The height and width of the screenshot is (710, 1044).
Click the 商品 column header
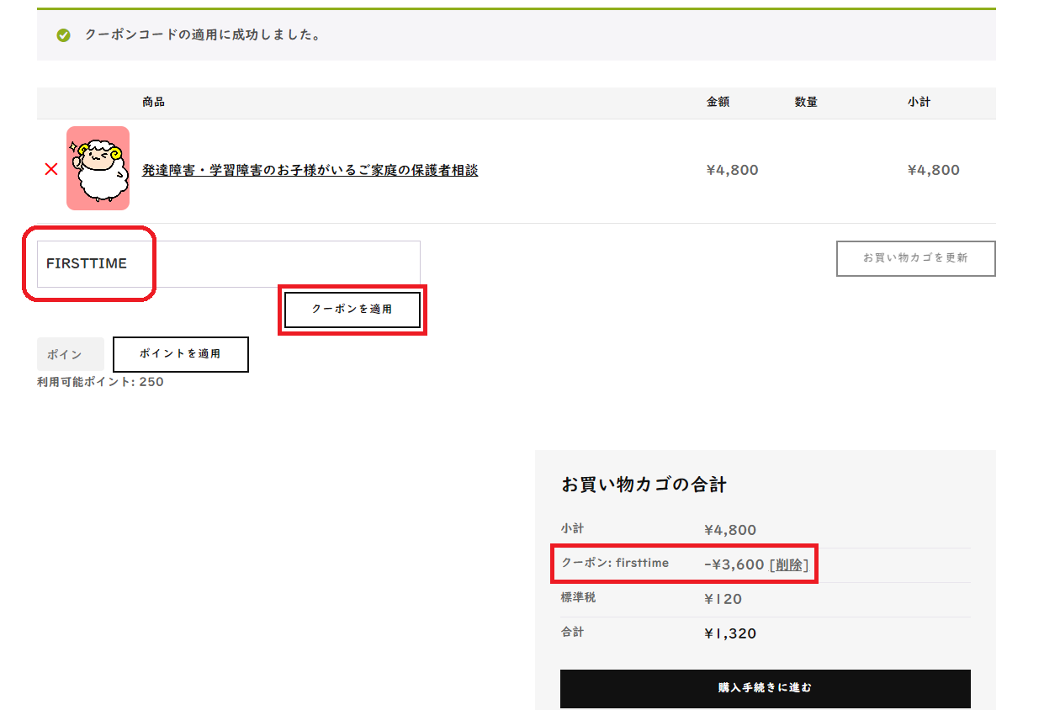click(x=153, y=102)
